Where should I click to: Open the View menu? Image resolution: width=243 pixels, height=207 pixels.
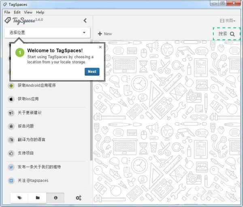28,12
